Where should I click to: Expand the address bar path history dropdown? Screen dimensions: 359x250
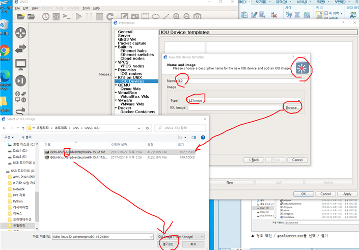(x=139, y=128)
